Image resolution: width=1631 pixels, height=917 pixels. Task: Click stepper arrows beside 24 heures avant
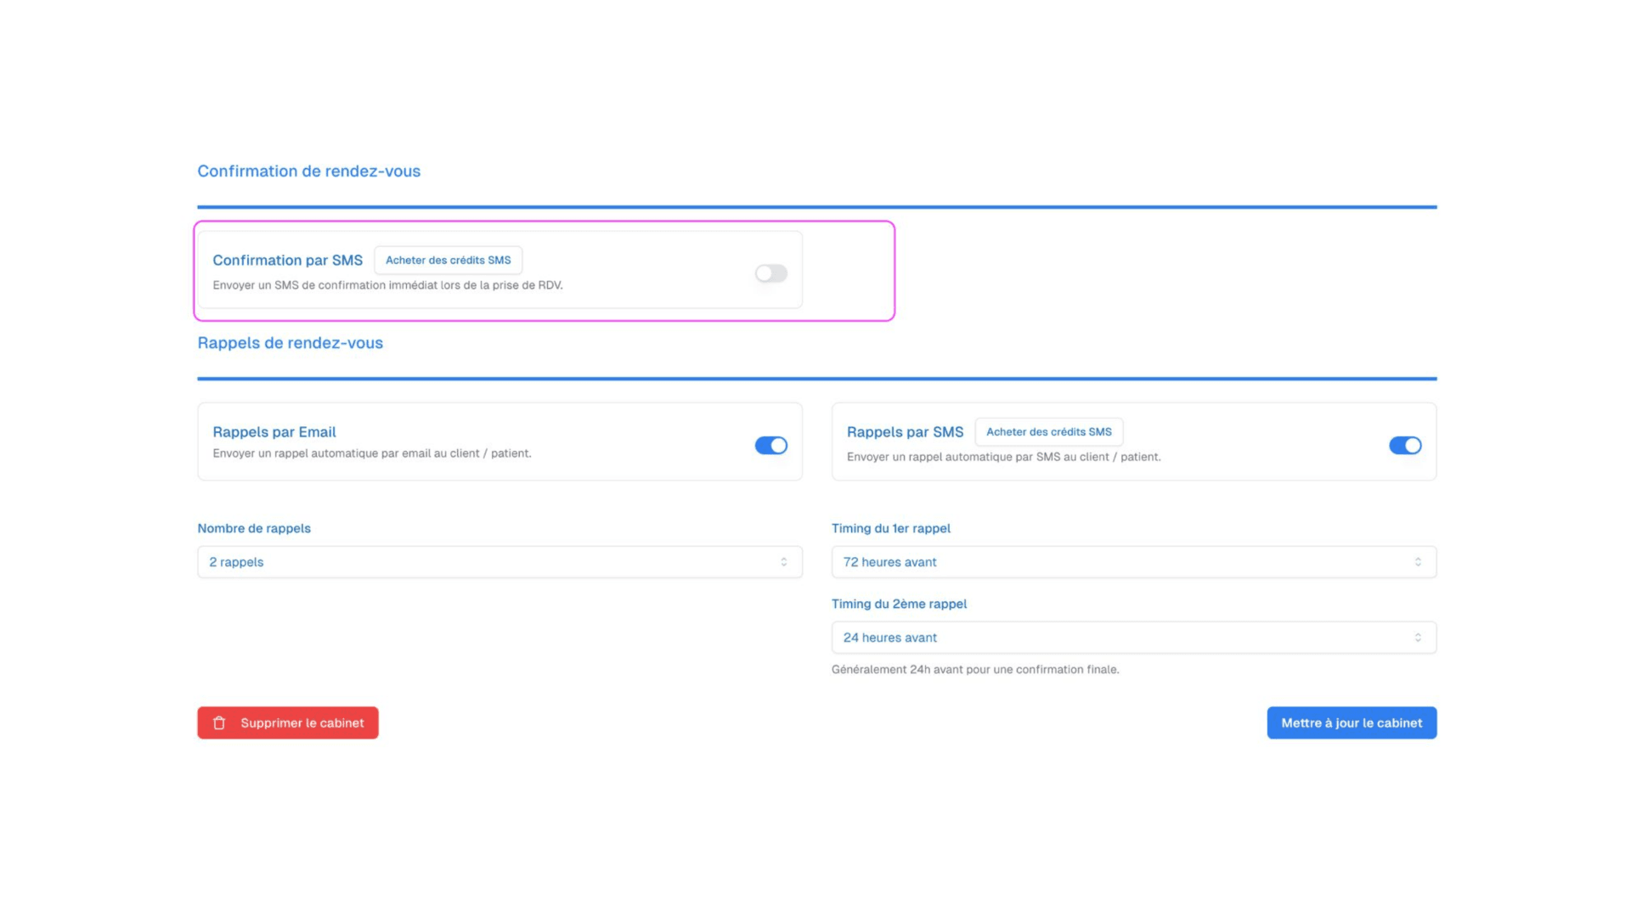point(1417,637)
